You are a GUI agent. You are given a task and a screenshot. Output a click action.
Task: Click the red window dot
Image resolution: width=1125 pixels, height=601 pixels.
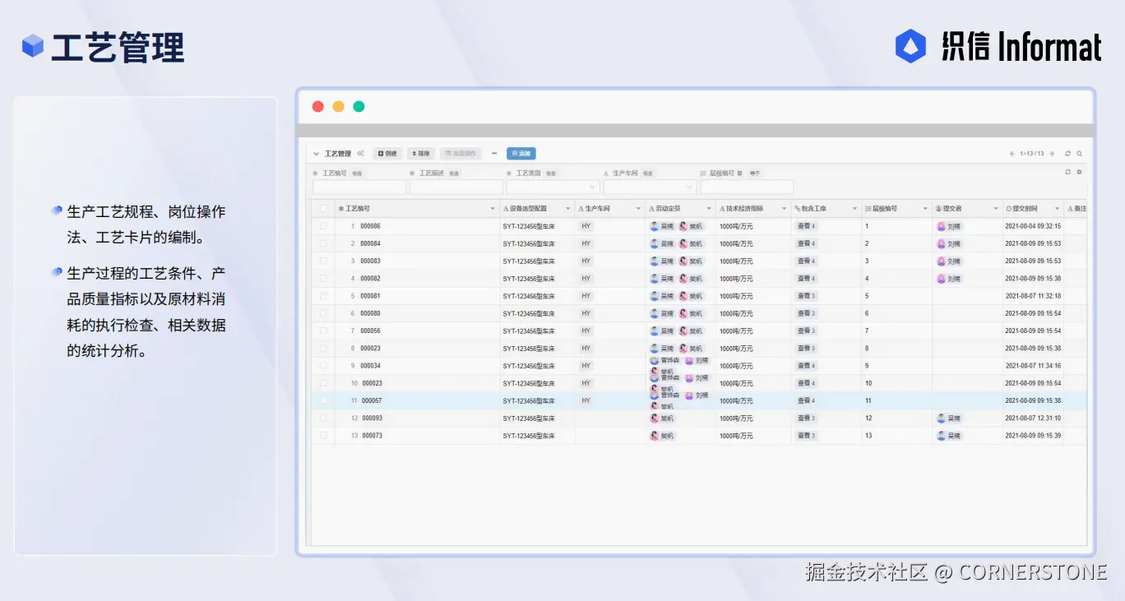pyautogui.click(x=318, y=107)
